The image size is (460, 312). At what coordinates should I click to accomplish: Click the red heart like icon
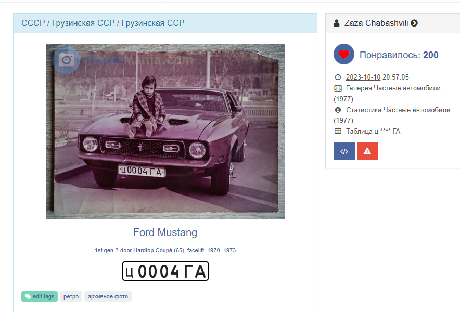[344, 54]
